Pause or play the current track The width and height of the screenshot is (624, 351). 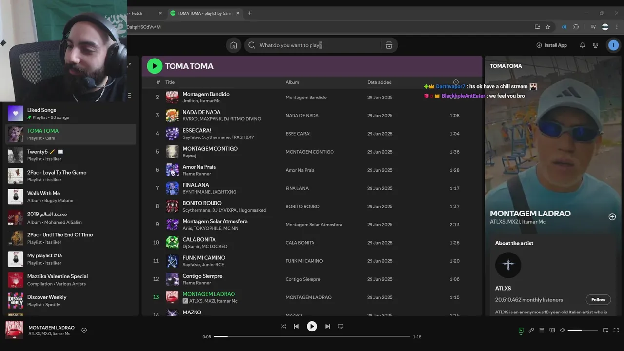[312, 326]
